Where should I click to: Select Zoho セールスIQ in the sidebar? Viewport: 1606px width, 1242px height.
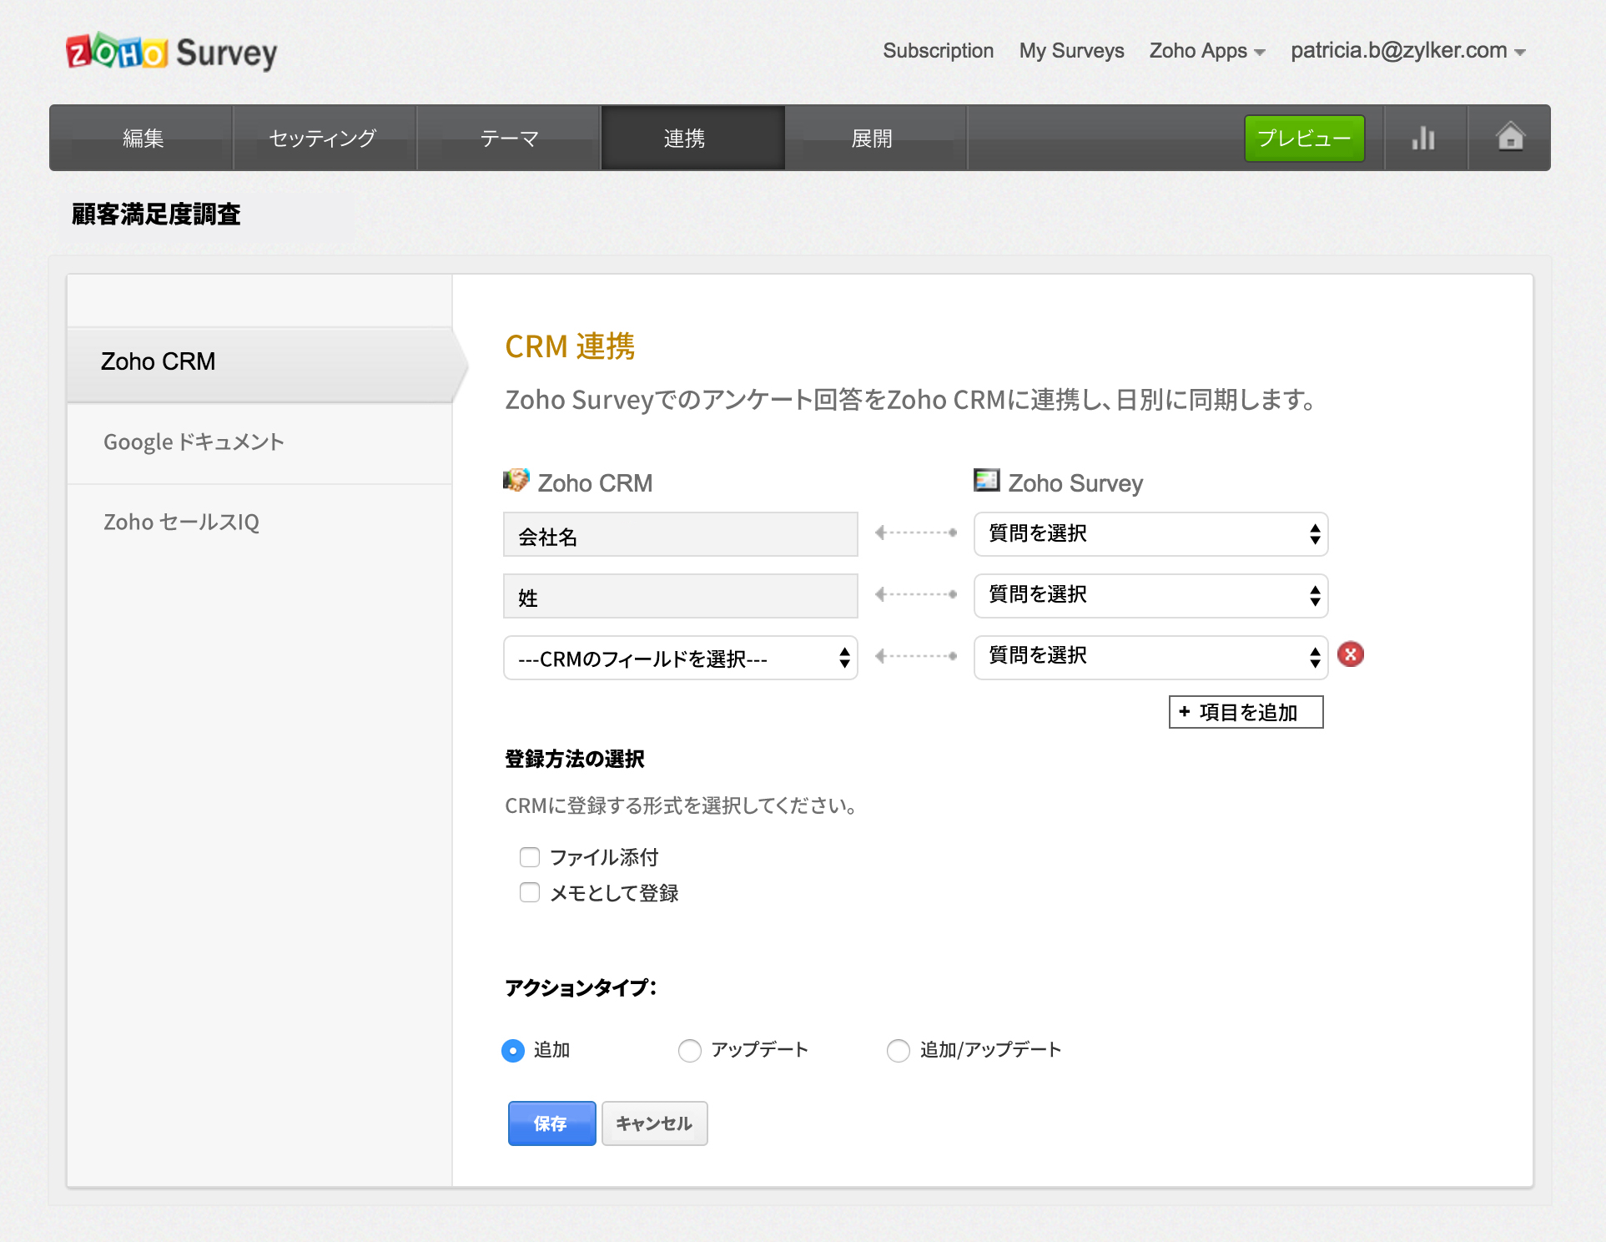click(259, 523)
